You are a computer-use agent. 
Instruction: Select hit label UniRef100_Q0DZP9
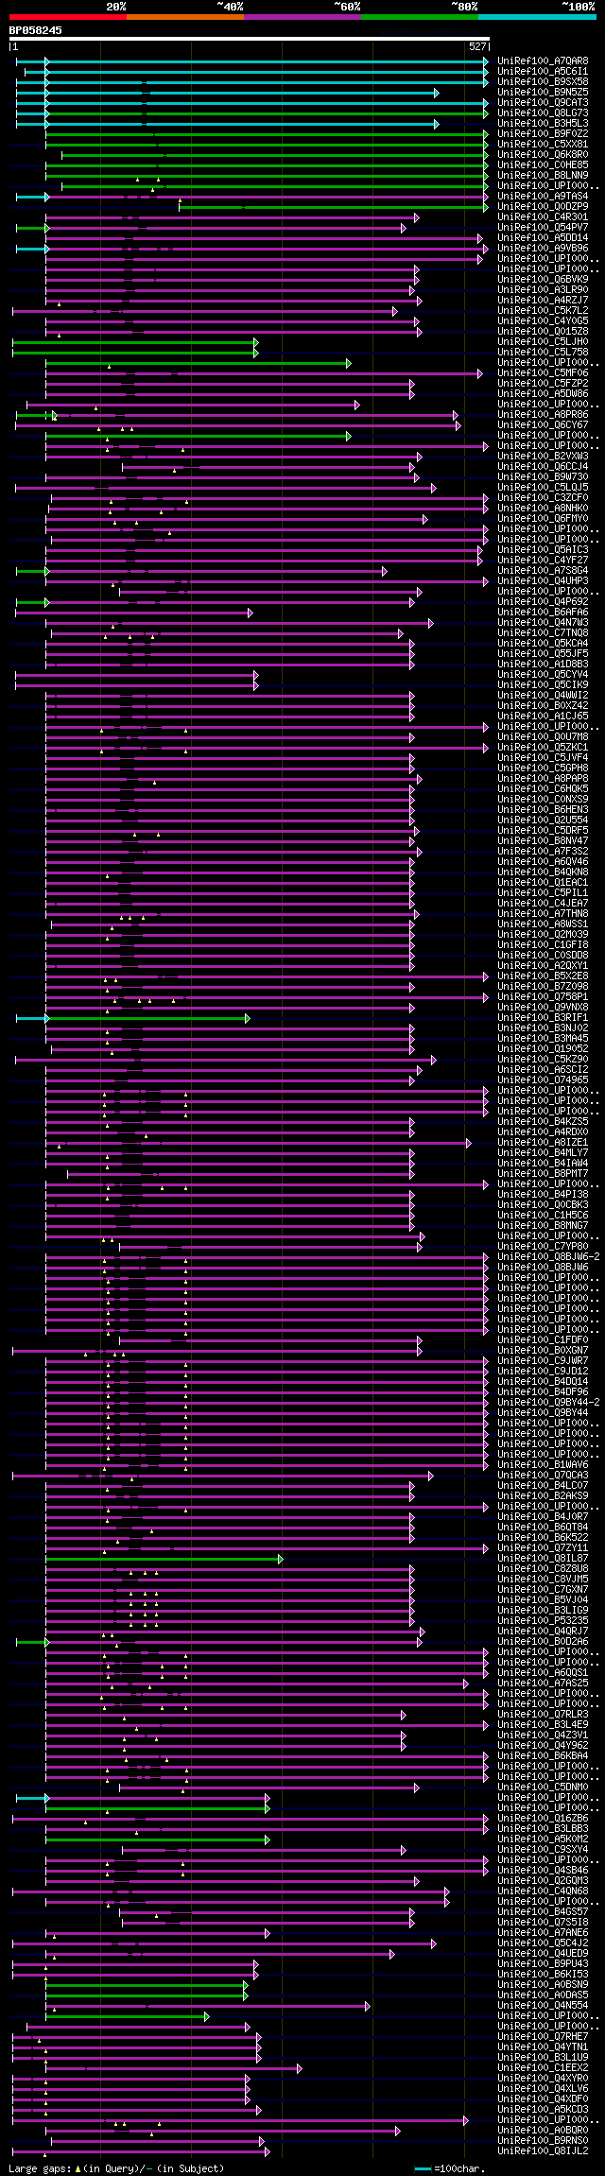pos(543,206)
